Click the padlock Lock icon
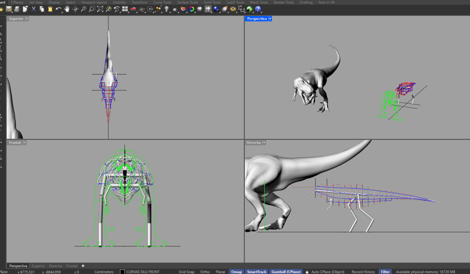The width and height of the screenshot is (470, 274). coord(174,9)
